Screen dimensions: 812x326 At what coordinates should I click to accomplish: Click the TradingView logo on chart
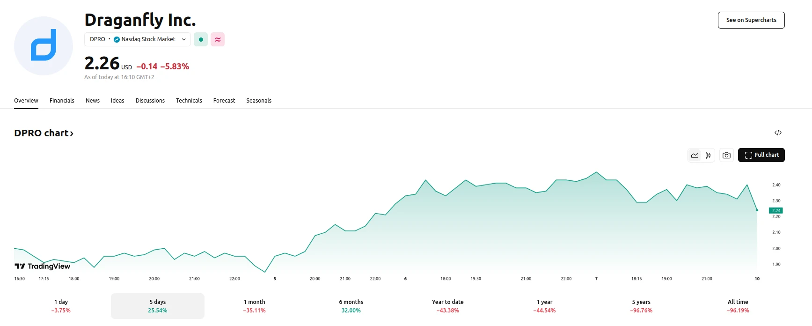43,266
